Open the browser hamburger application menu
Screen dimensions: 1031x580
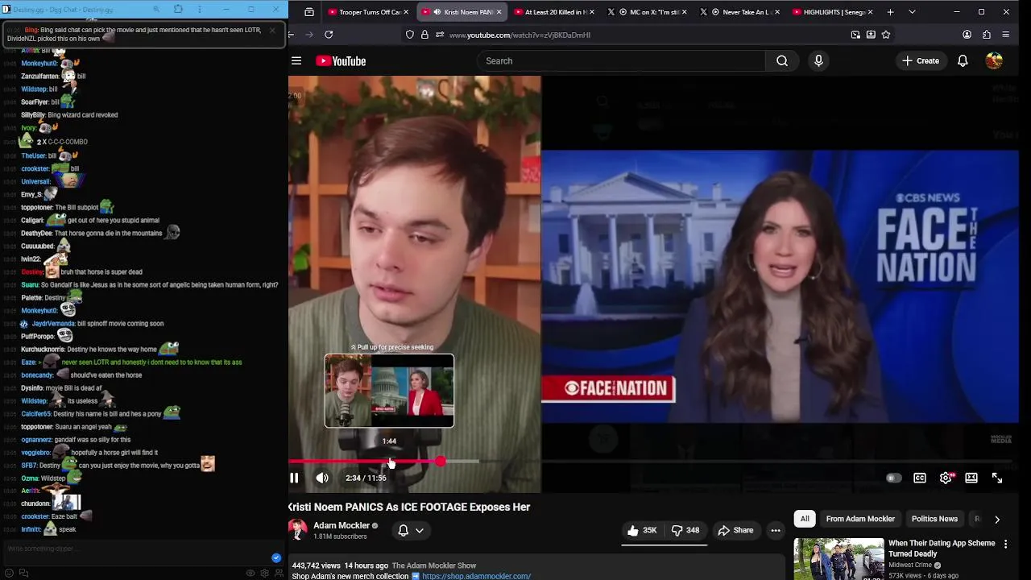pyautogui.click(x=1006, y=35)
